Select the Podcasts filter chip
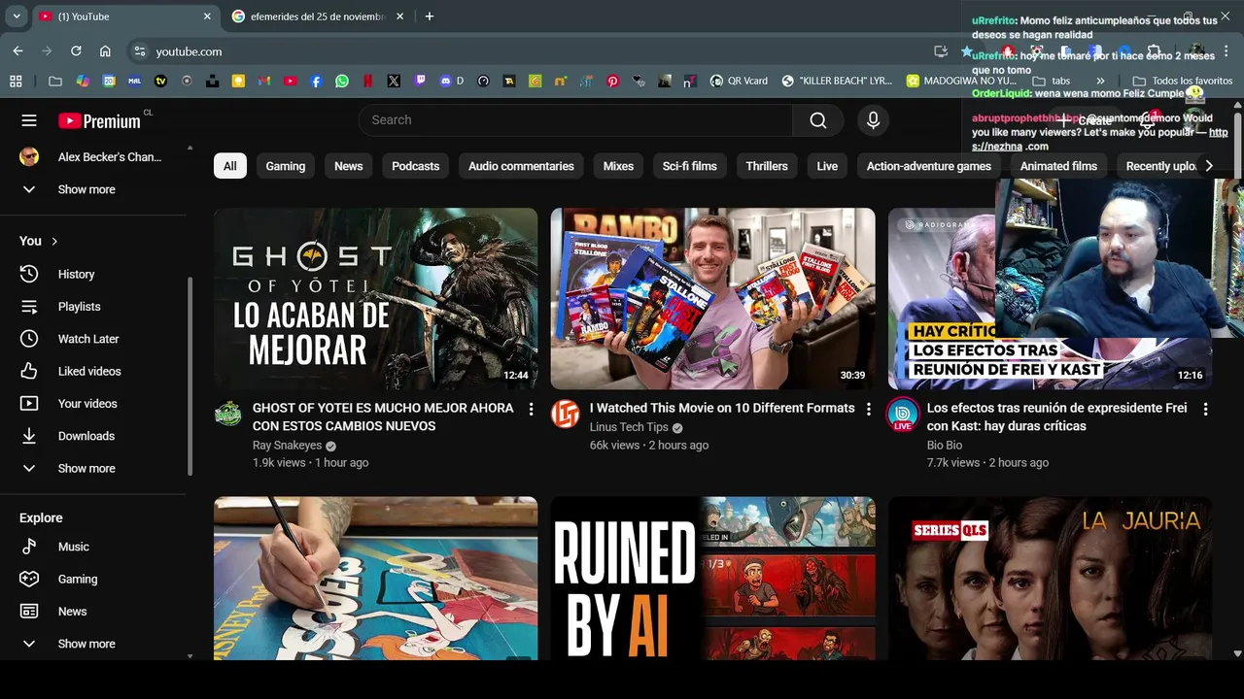Viewport: 1244px width, 699px height. point(416,166)
